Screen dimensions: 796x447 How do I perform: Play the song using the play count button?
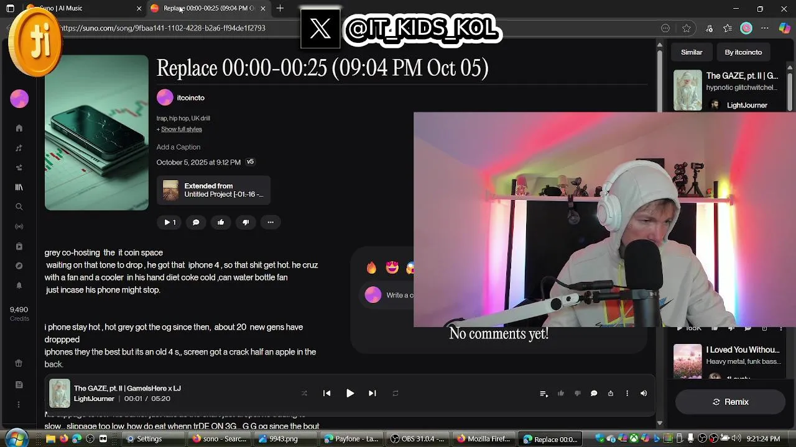170,222
